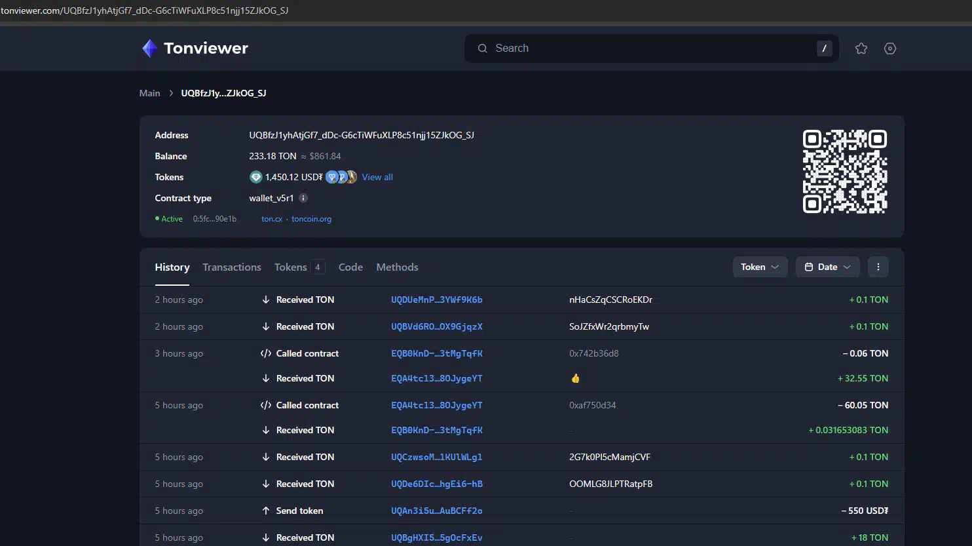972x546 pixels.
Task: Open address UQBgHXI5…5gOcFxEv
Action: coord(437,537)
